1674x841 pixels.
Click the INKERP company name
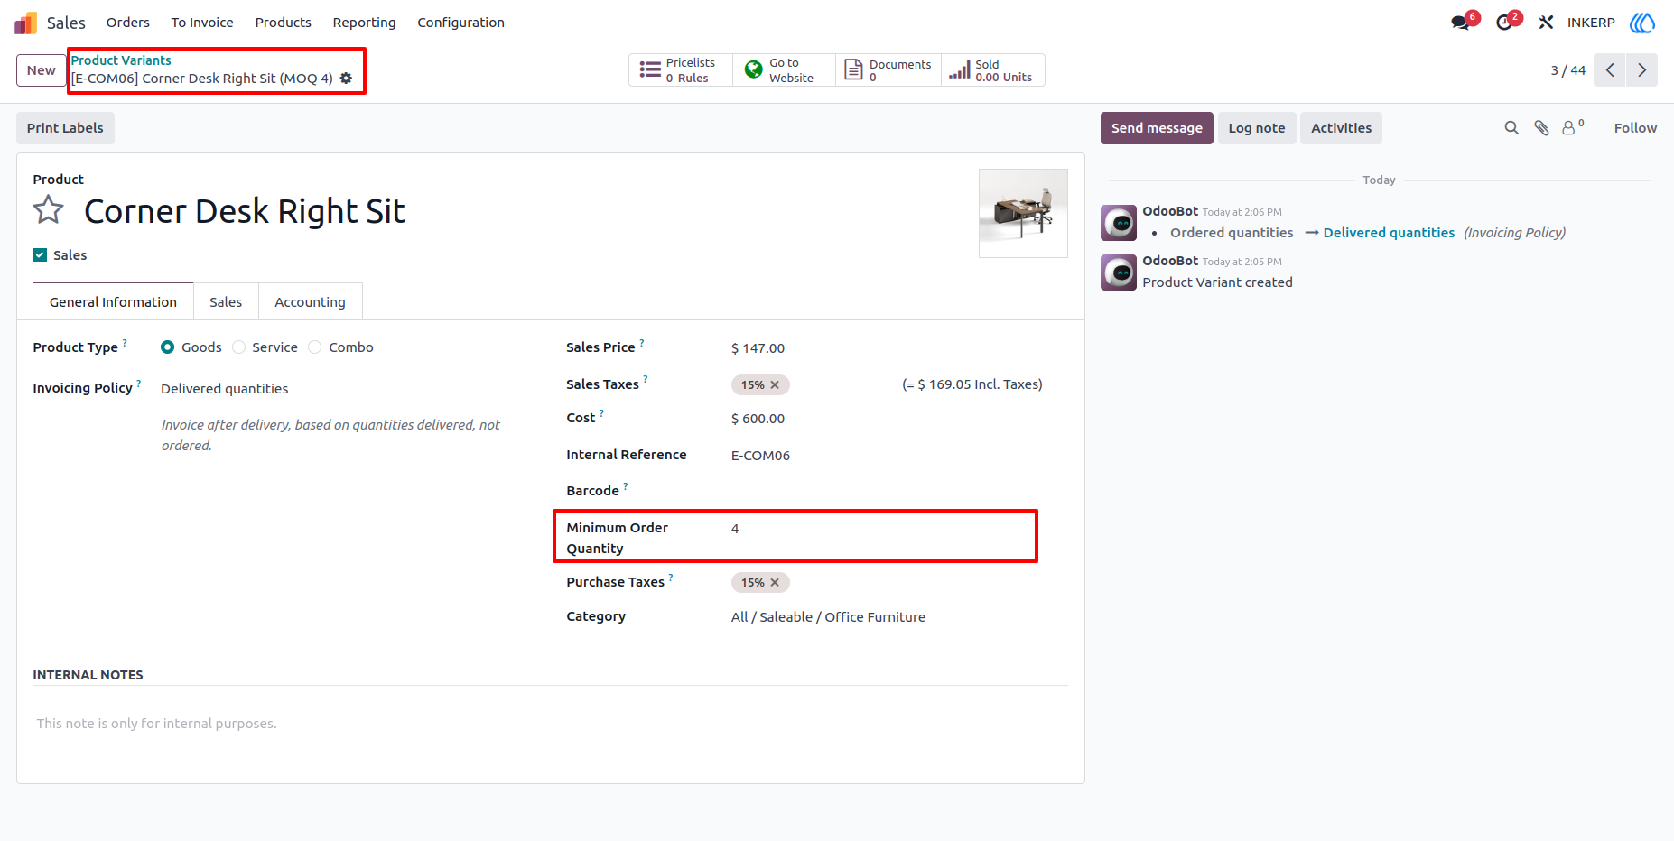[1591, 23]
